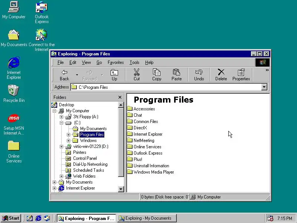Select Outlook Express folder in file list
Screen dimensions: 297x223
click(145, 153)
